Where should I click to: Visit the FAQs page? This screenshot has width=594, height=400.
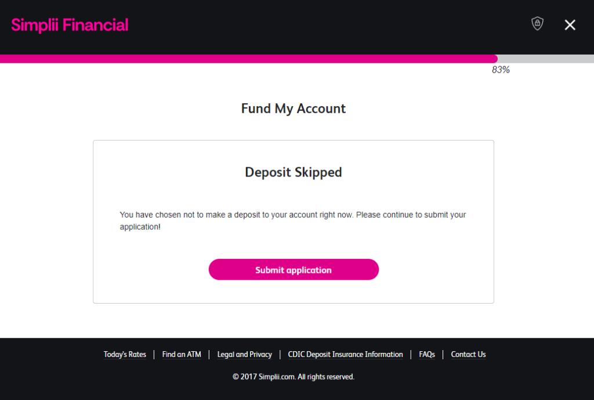[x=427, y=355]
